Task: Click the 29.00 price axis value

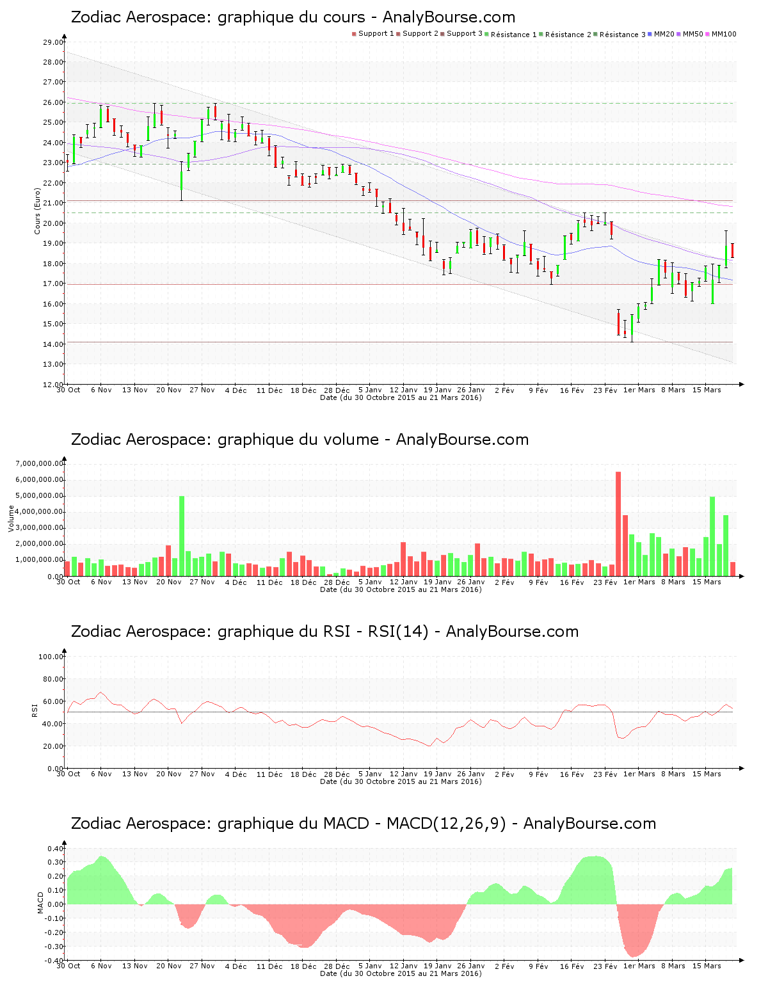Action: coord(52,42)
